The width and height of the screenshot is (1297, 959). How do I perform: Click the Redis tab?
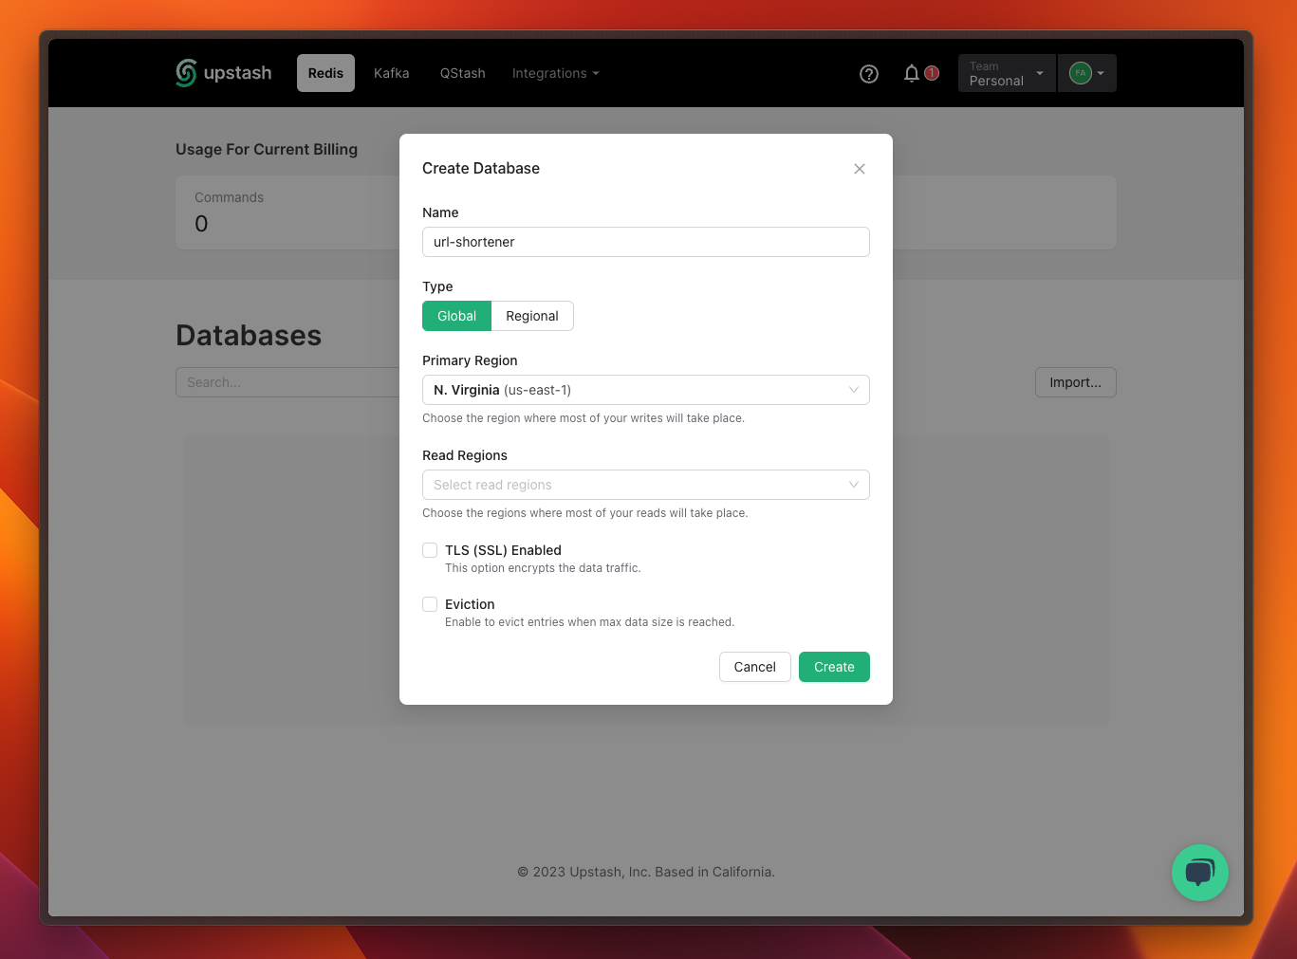(325, 73)
